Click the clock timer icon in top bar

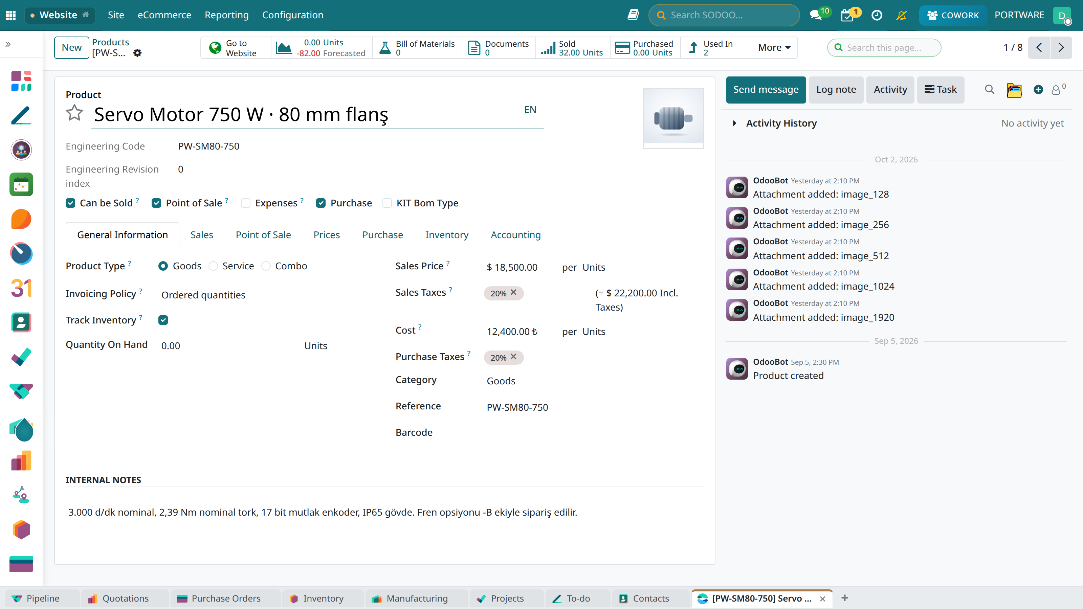[x=877, y=15]
